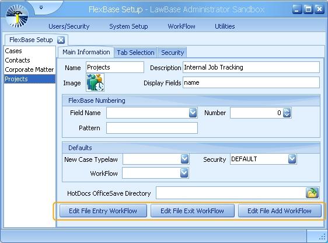The image size is (328, 243).
Task: Click the window resize grip in status bar
Action: (322, 237)
